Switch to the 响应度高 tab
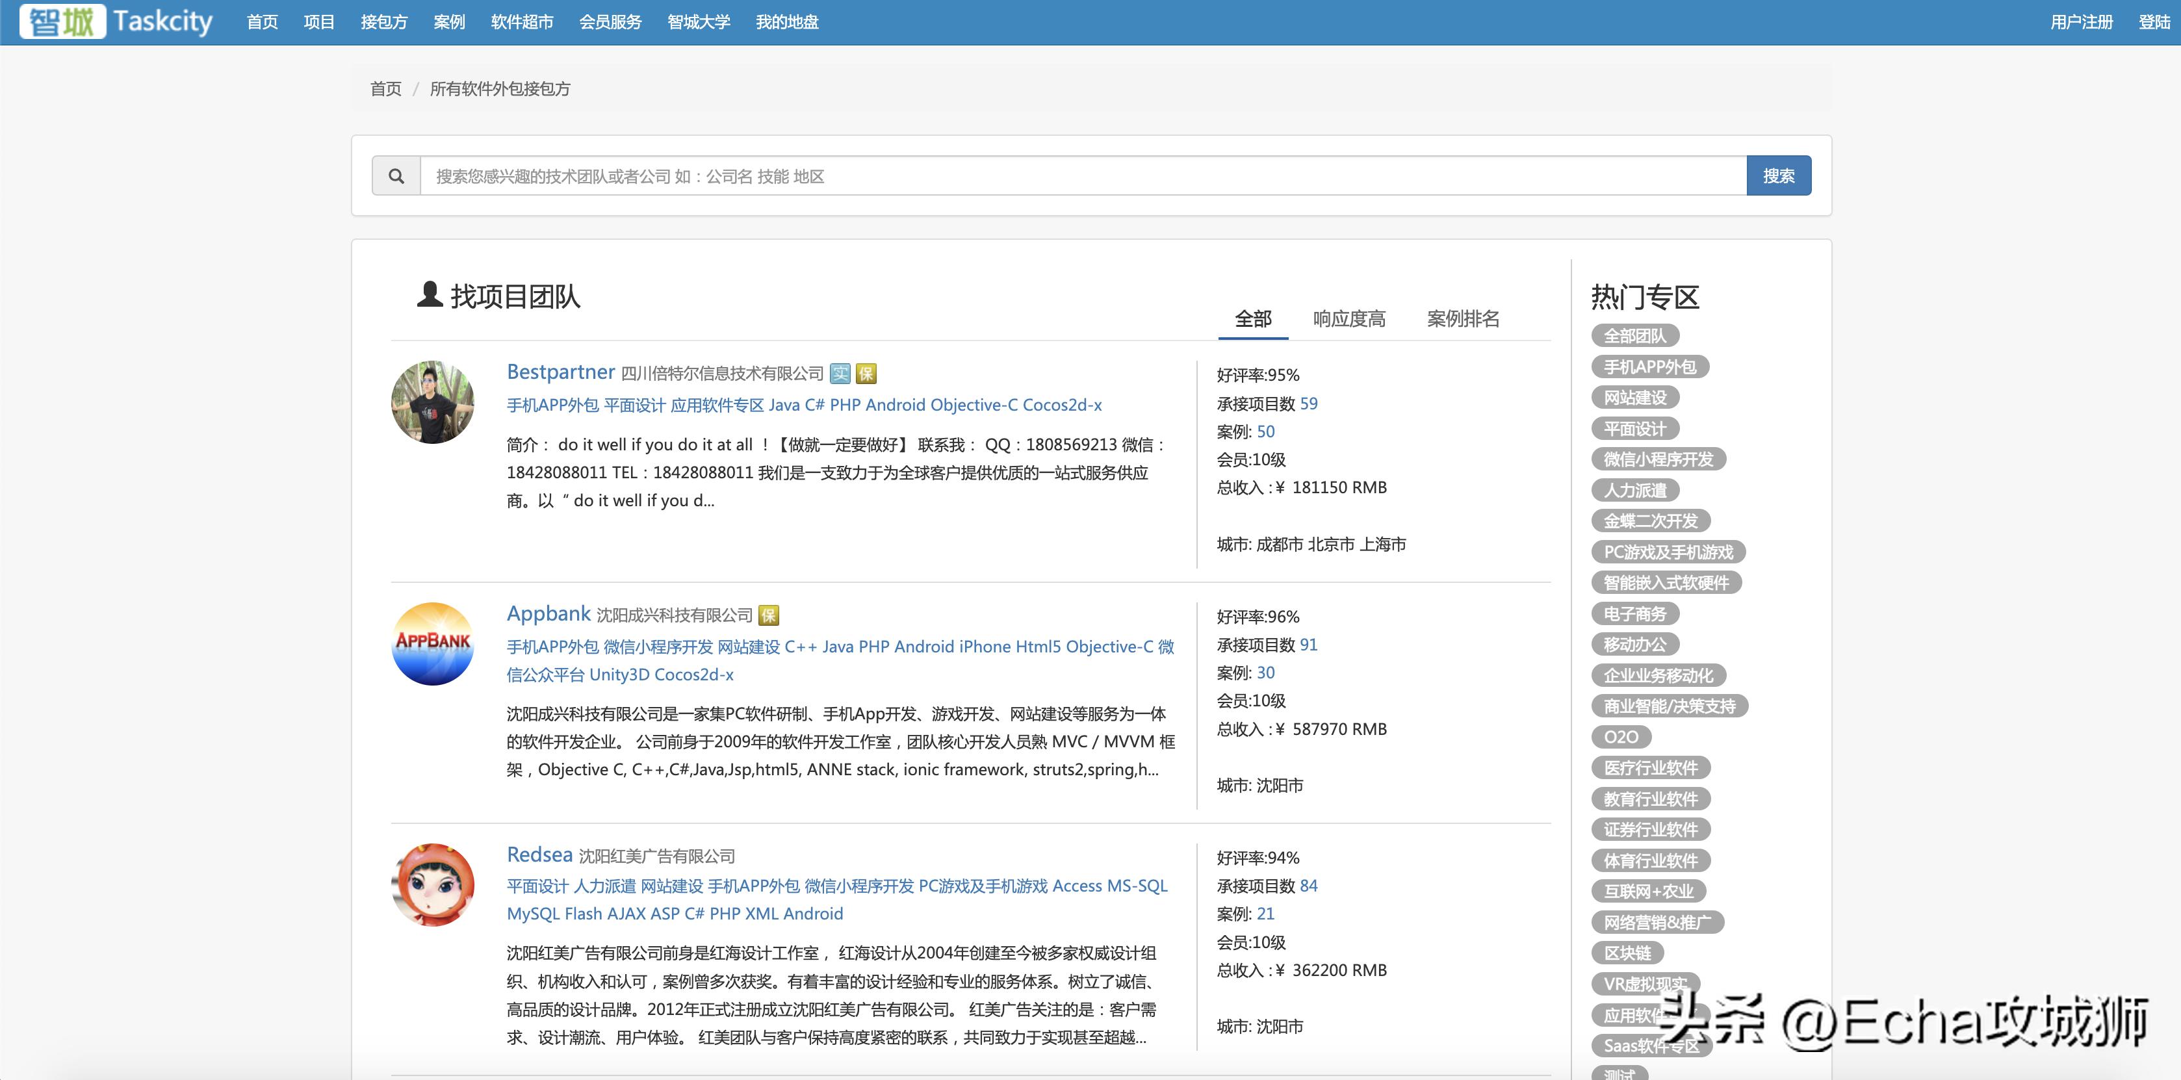Image resolution: width=2181 pixels, height=1080 pixels. (x=1349, y=319)
